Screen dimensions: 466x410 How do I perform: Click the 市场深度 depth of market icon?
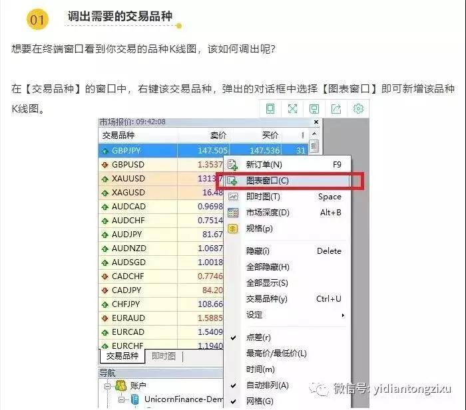click(x=233, y=213)
